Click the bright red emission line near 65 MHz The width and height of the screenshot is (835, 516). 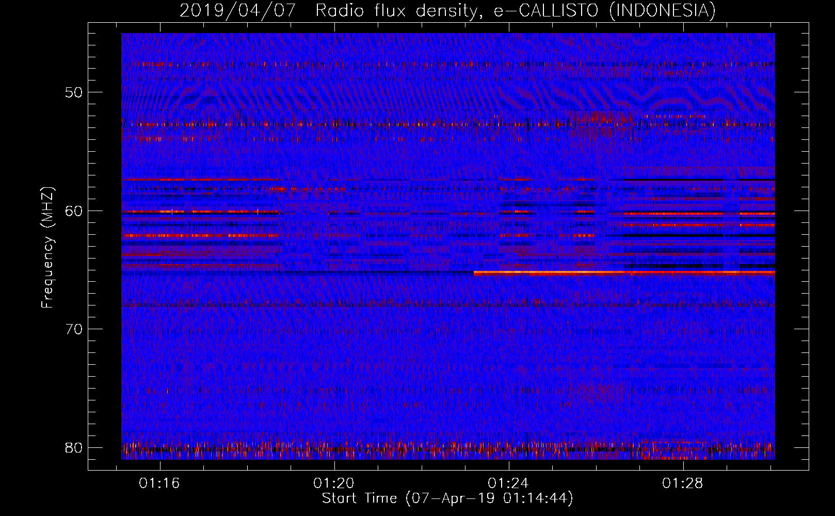pos(624,272)
